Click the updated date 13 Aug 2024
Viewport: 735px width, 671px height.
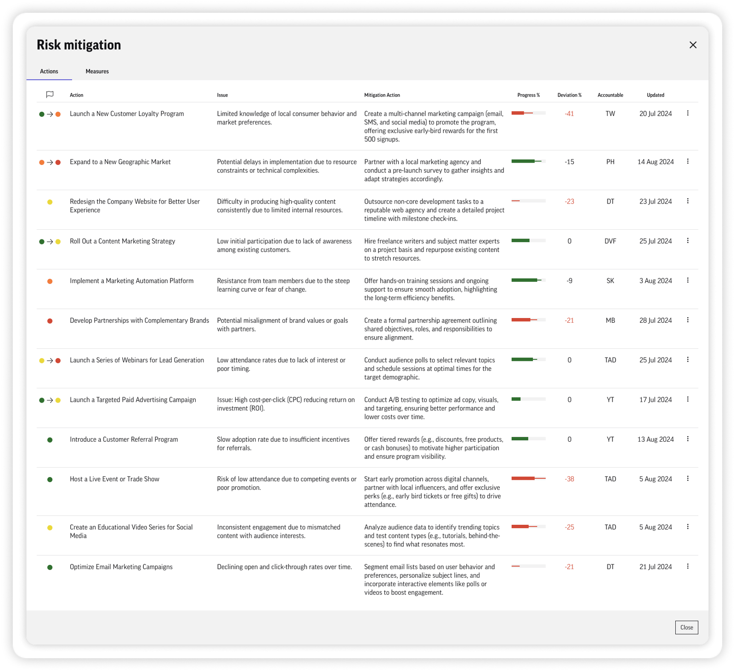click(x=656, y=440)
